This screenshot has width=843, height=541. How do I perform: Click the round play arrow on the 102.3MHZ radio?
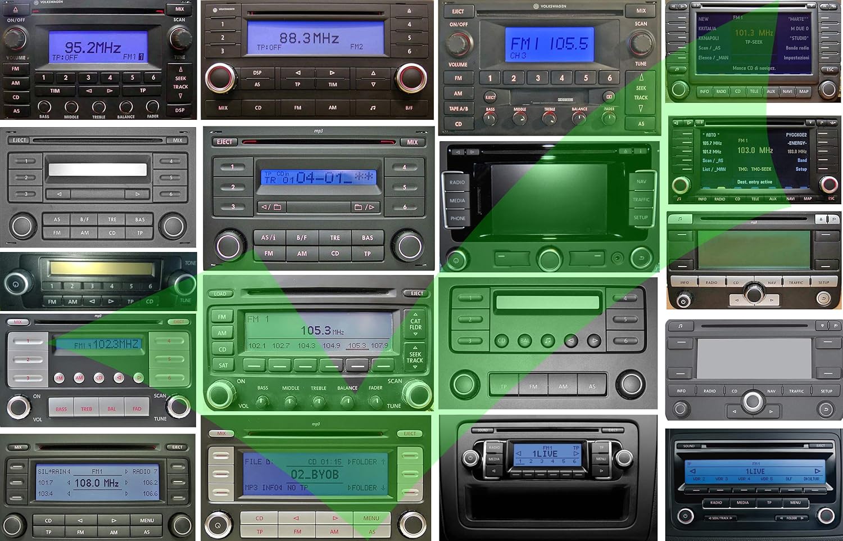[x=139, y=377]
